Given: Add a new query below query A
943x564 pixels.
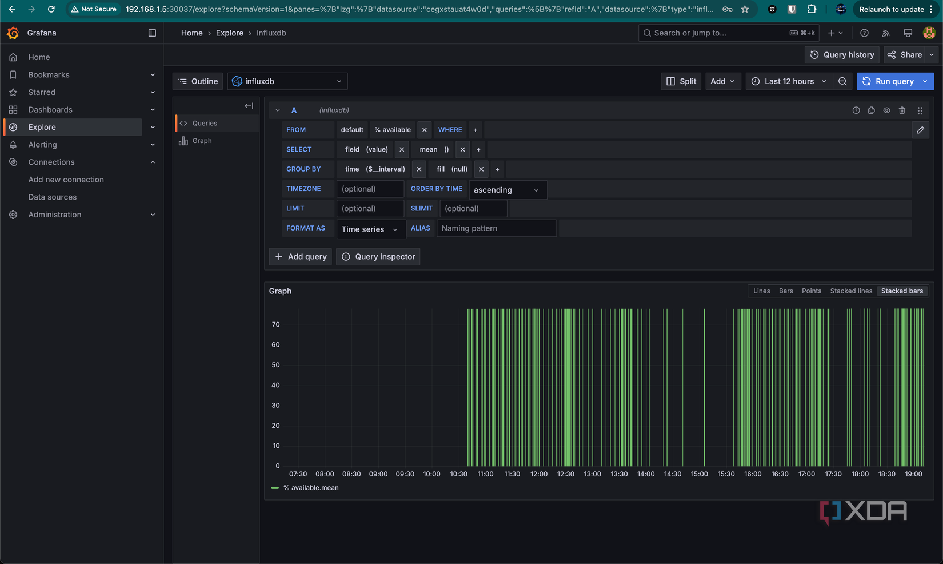Looking at the screenshot, I should click(x=300, y=256).
